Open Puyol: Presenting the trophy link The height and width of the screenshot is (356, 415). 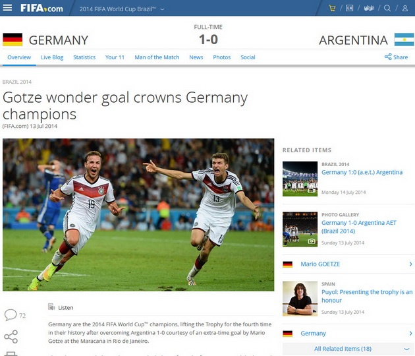(x=367, y=296)
